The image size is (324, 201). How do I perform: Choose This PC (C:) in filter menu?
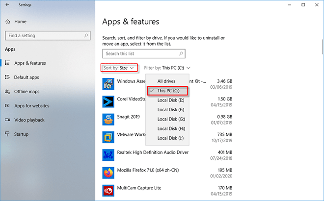point(167,91)
